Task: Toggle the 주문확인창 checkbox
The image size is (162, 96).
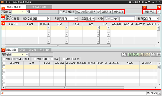Action: (x=61, y=12)
